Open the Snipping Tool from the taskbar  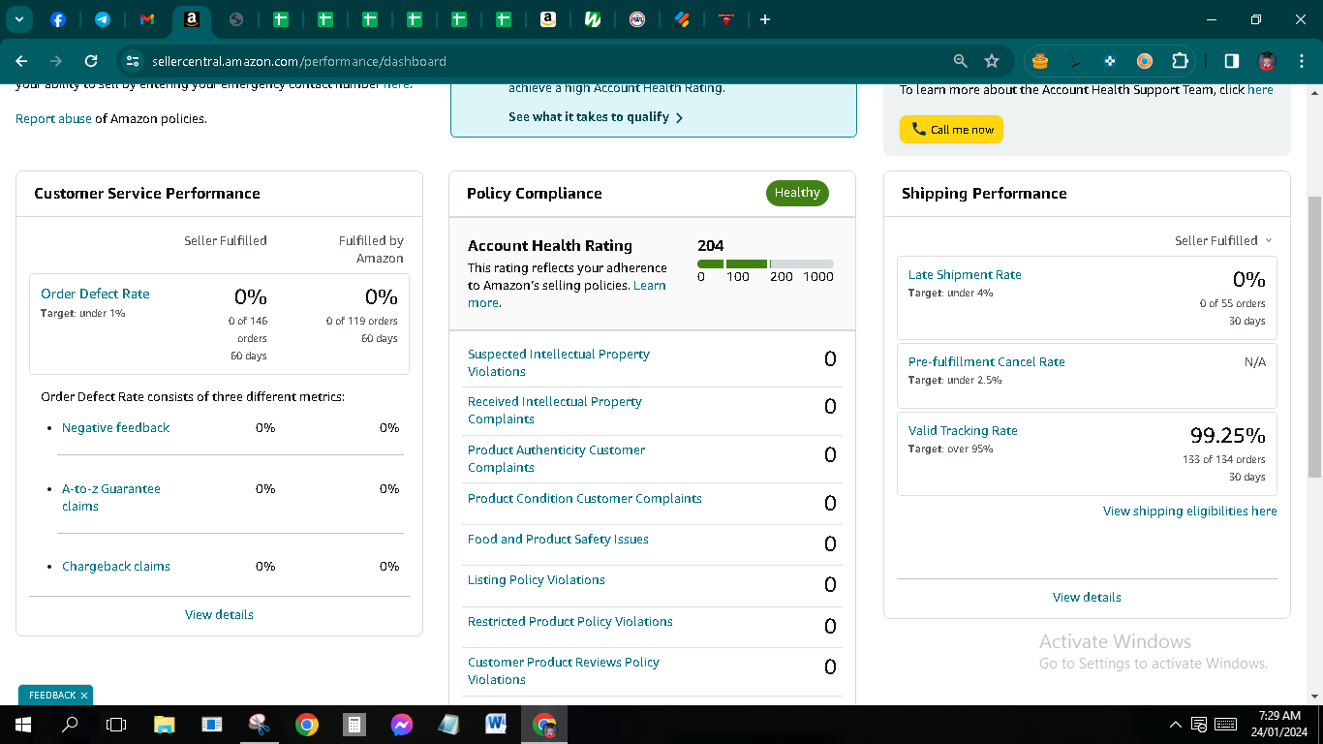coord(259,724)
